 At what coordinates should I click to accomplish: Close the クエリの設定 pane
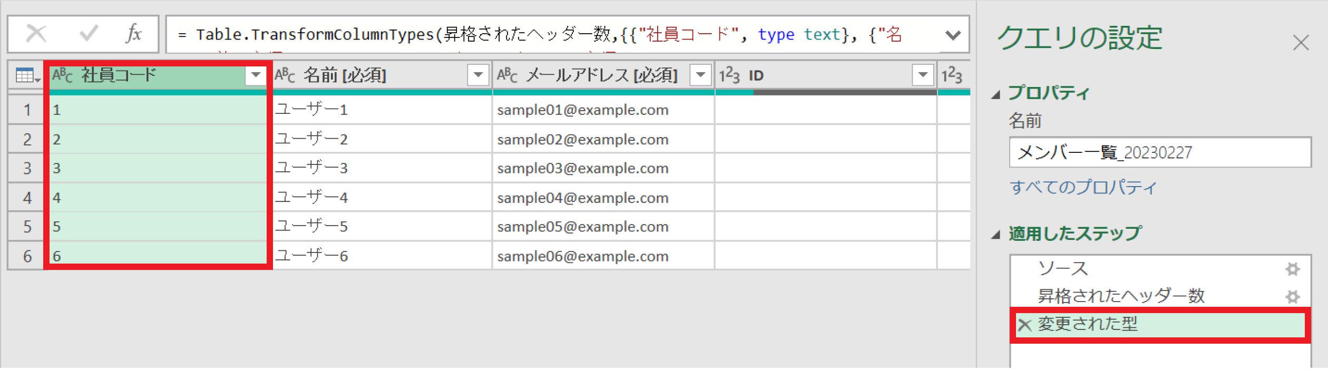[1301, 43]
